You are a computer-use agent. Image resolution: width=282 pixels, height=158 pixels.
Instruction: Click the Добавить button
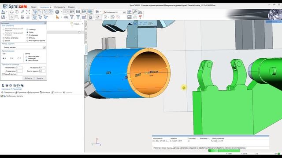pyautogui.click(x=28, y=78)
